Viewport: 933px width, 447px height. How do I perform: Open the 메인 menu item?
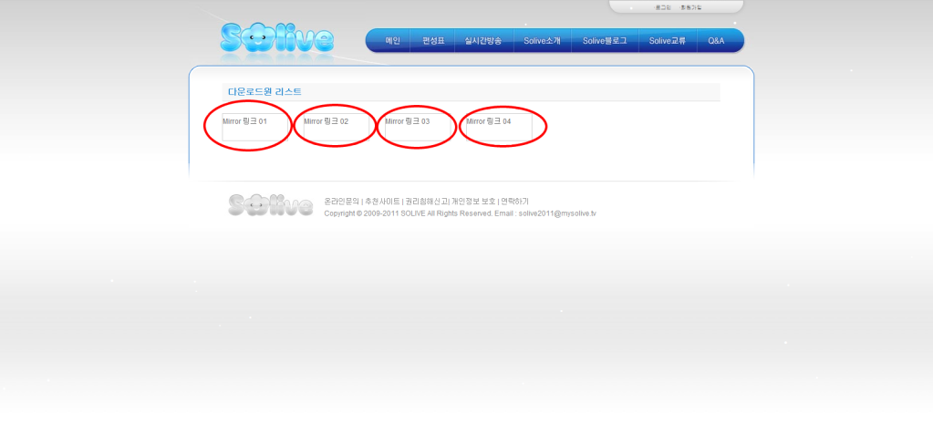pos(392,41)
